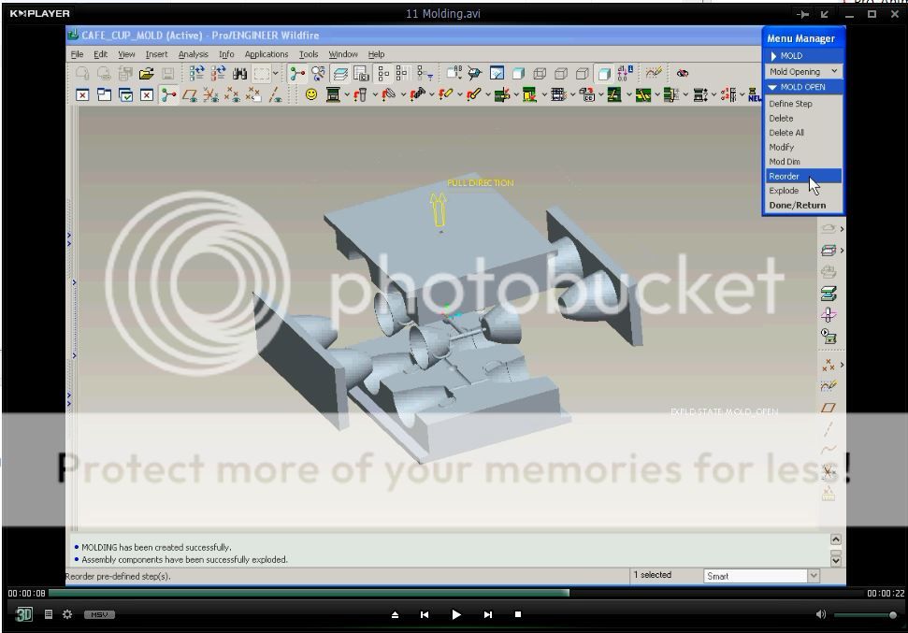Open the Smart selection filter dropdown
The width and height of the screenshot is (908, 633).
(x=814, y=576)
